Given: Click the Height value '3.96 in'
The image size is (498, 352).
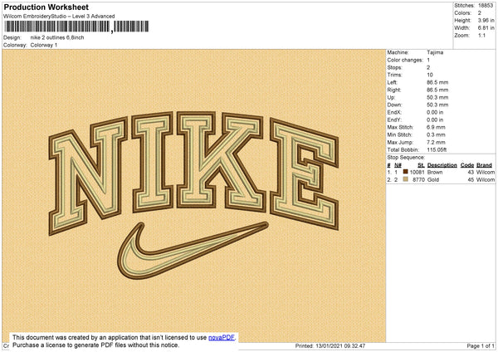Looking at the screenshot, I should pyautogui.click(x=486, y=20).
